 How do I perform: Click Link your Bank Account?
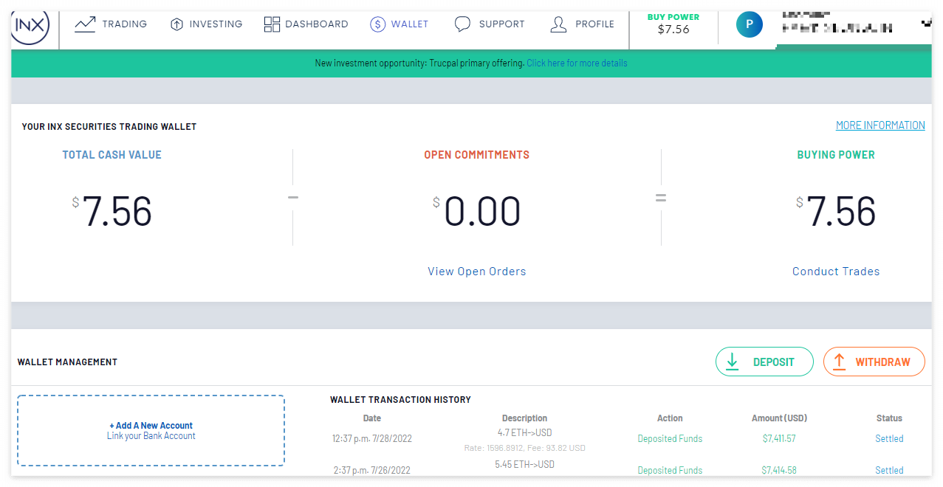point(151,436)
